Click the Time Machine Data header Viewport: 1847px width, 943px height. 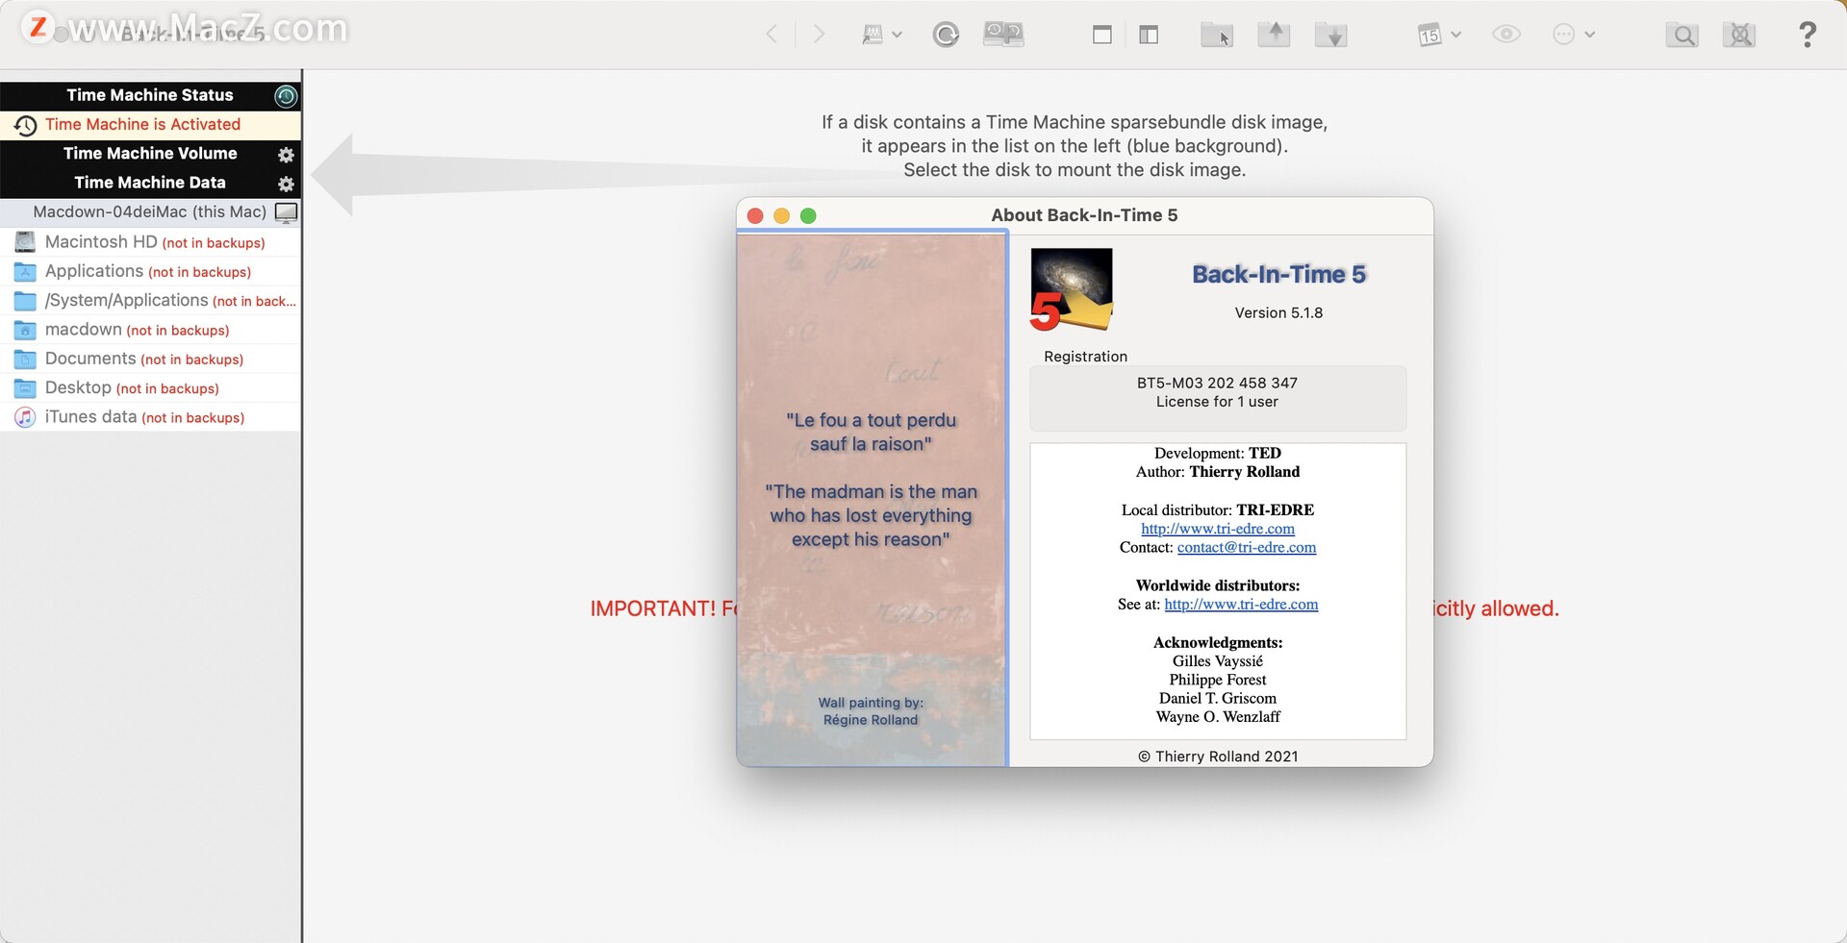pyautogui.click(x=150, y=183)
